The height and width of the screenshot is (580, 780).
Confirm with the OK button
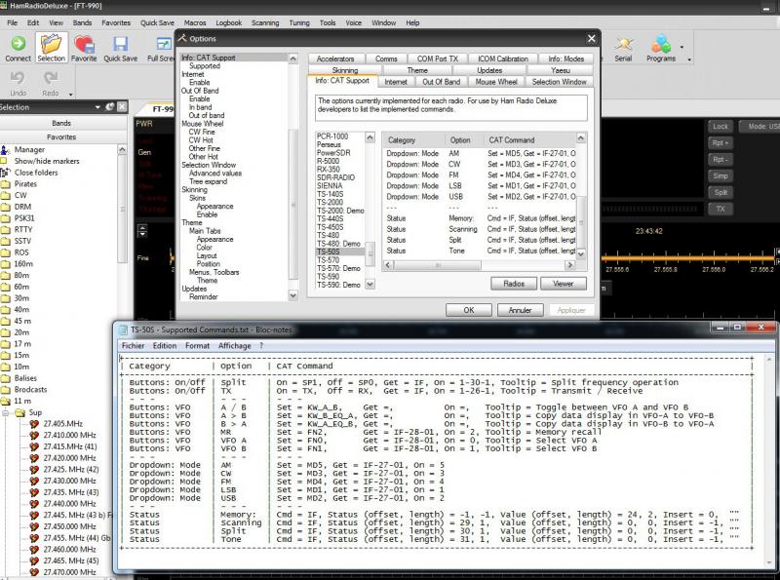[x=469, y=310]
